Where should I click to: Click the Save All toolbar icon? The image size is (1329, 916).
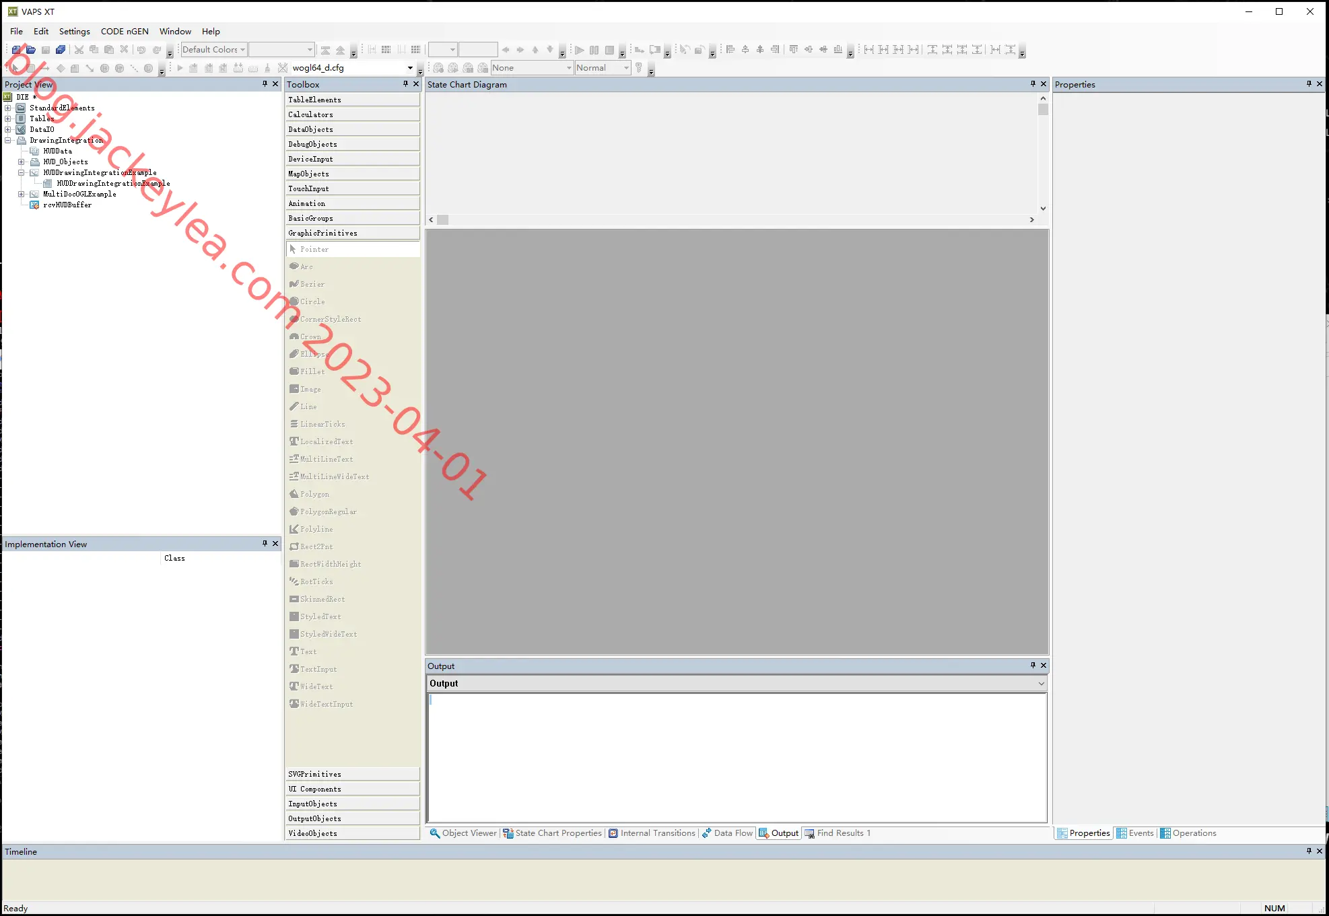(x=61, y=50)
